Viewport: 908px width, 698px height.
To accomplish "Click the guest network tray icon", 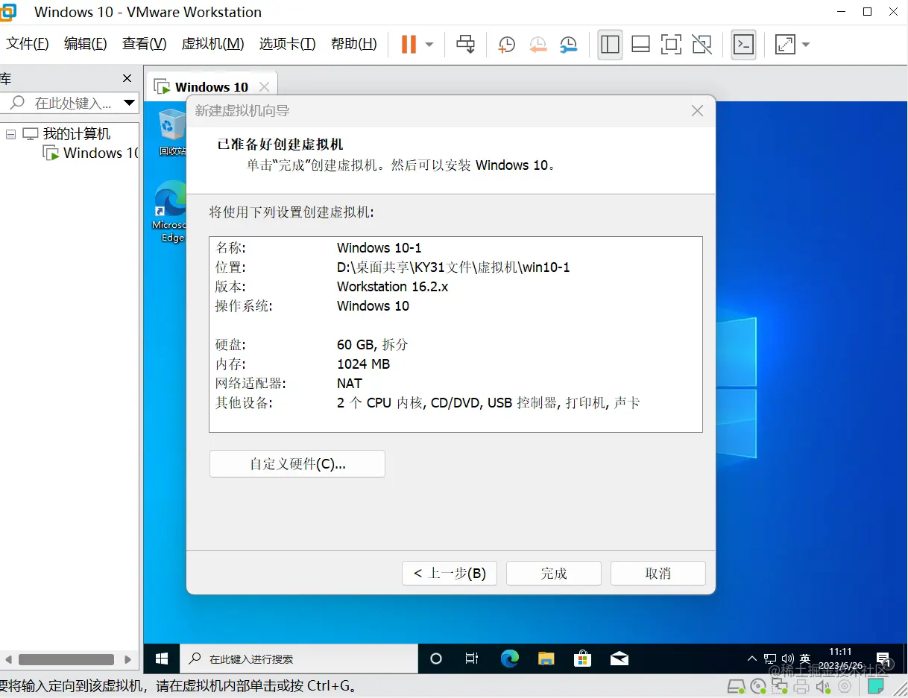I will pos(770,659).
